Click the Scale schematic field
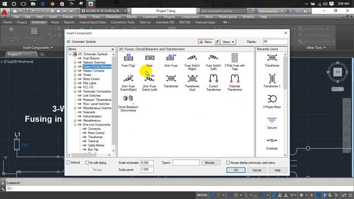Image resolution: width=354 pixels, height=199 pixels. tap(147, 163)
